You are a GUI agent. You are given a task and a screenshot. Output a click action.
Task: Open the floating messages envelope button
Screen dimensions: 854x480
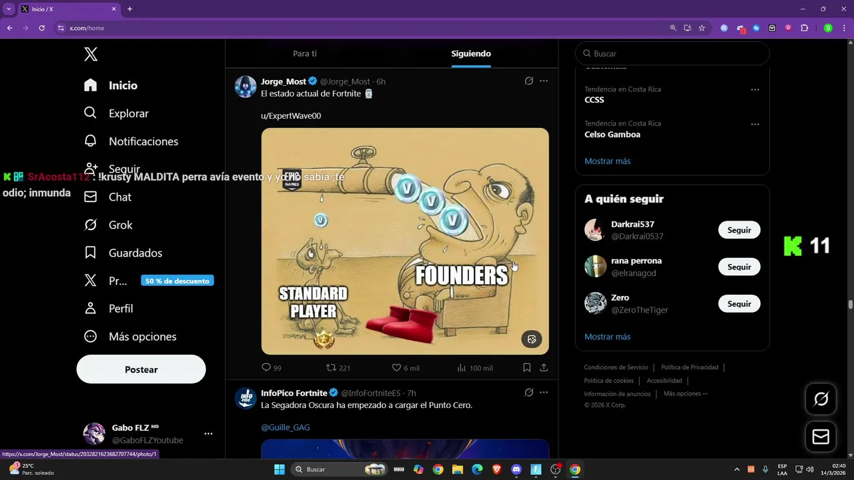click(821, 437)
